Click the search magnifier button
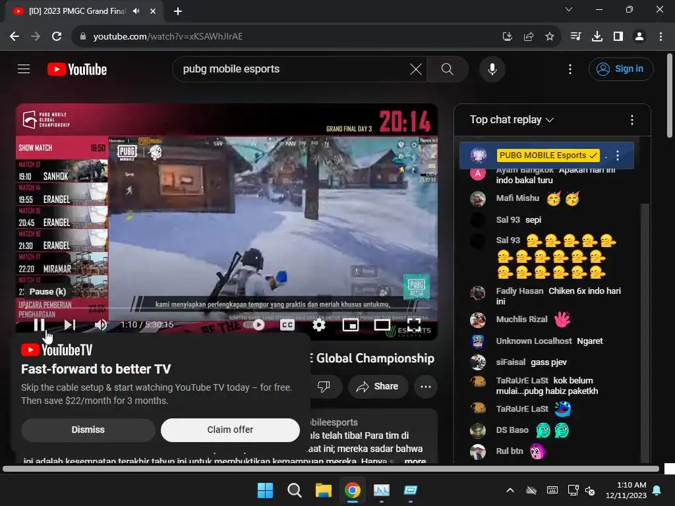The width and height of the screenshot is (675, 506). pos(448,69)
